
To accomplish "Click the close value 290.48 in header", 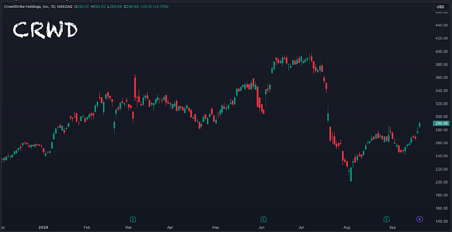I will point(132,7).
